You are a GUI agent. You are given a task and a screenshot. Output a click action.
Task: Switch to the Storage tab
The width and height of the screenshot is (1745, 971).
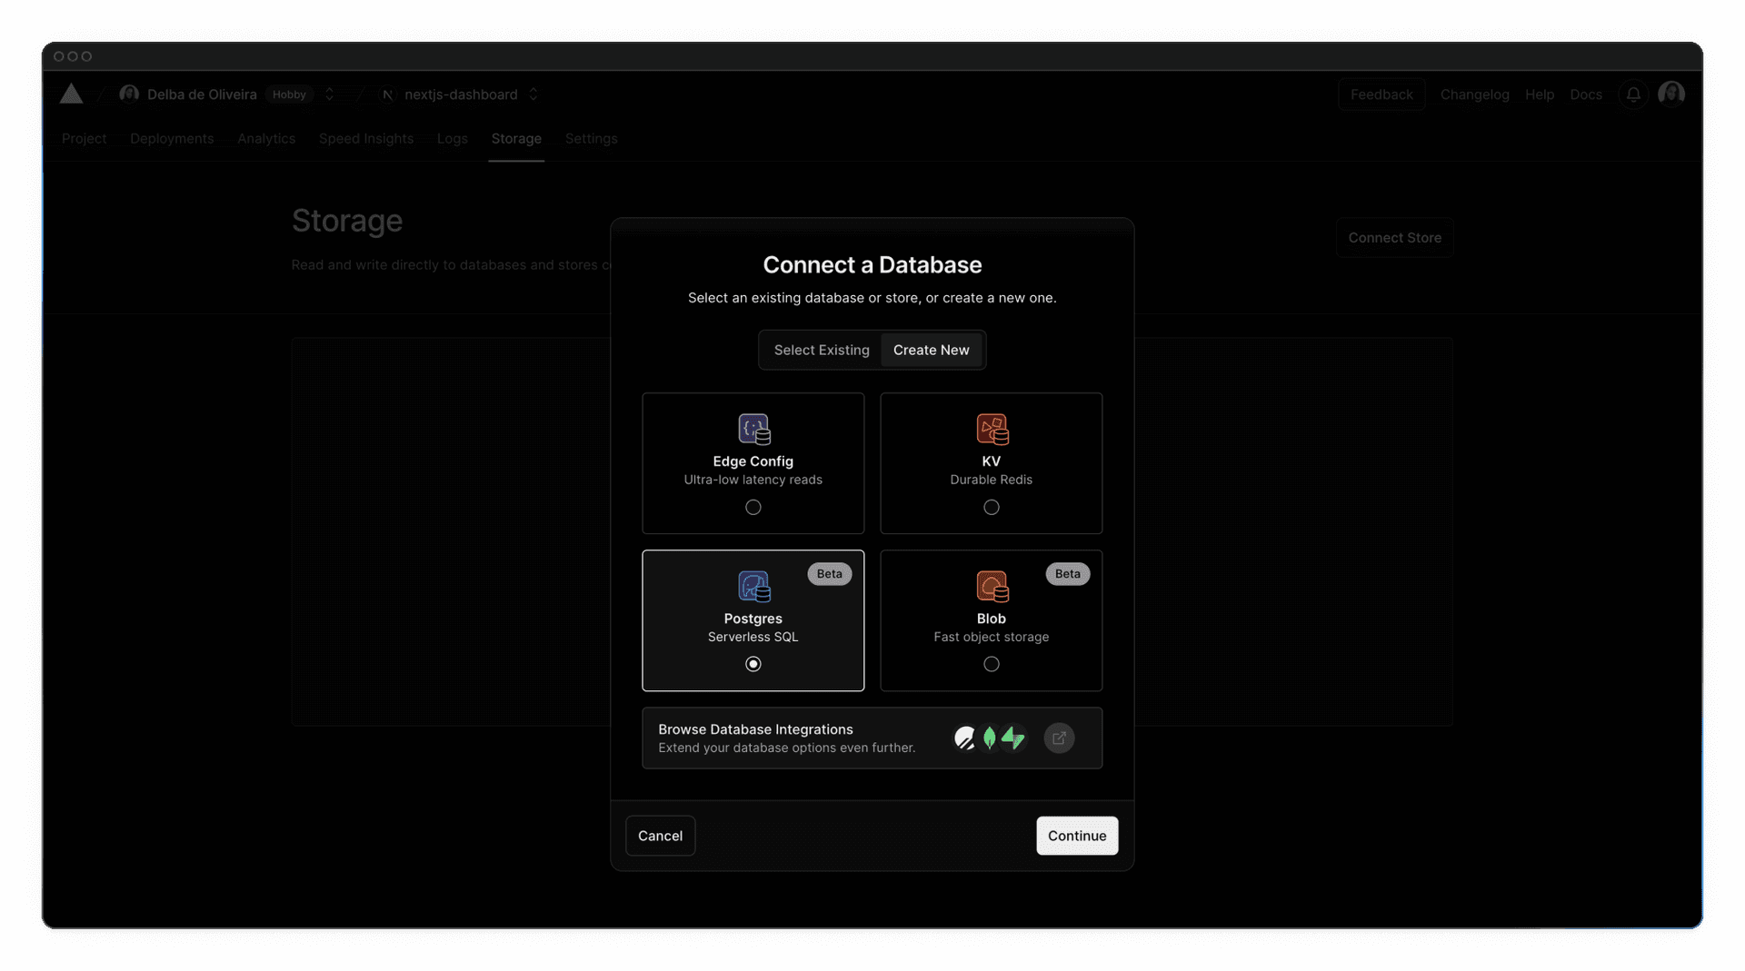516,138
